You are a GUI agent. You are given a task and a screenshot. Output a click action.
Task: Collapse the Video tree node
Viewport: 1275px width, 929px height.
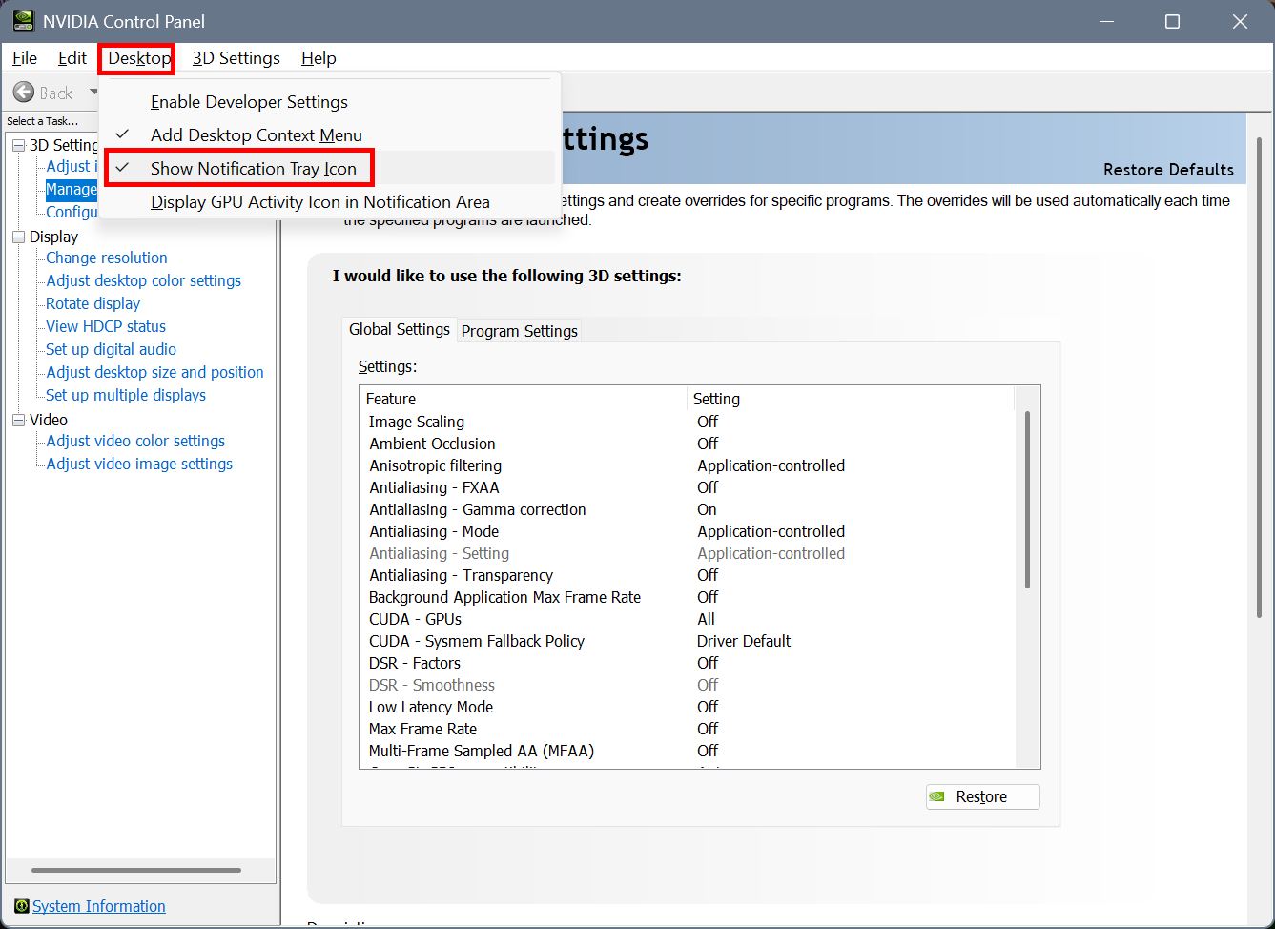point(18,420)
